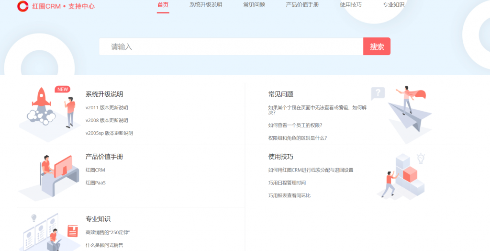Click the red NEW badge
490x251 pixels.
click(x=62, y=89)
